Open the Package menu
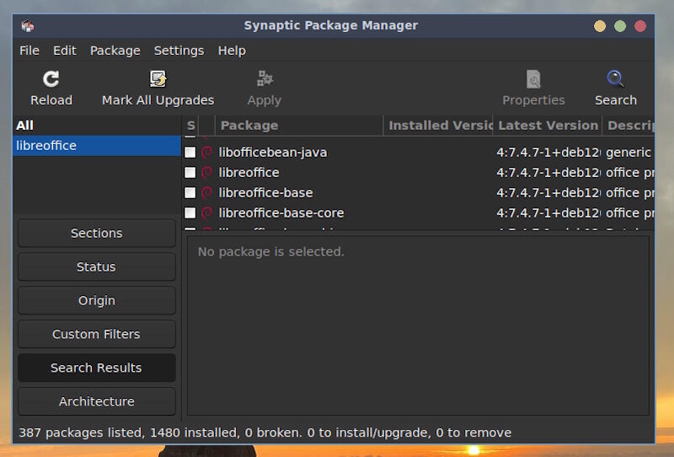The image size is (674, 457). (x=115, y=51)
